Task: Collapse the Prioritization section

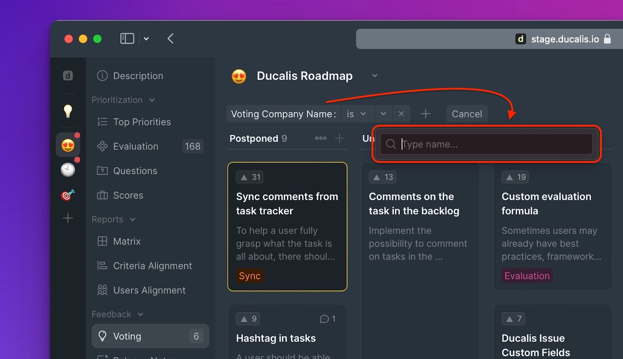Action: (x=152, y=100)
